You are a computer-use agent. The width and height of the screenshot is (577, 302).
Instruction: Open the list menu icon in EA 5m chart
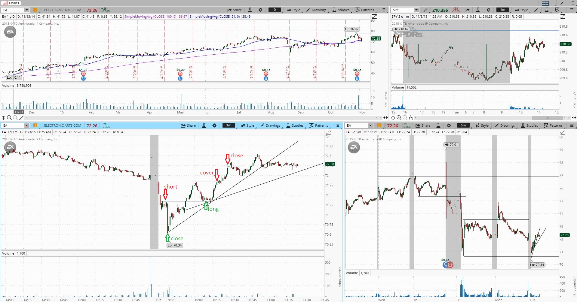(572, 125)
